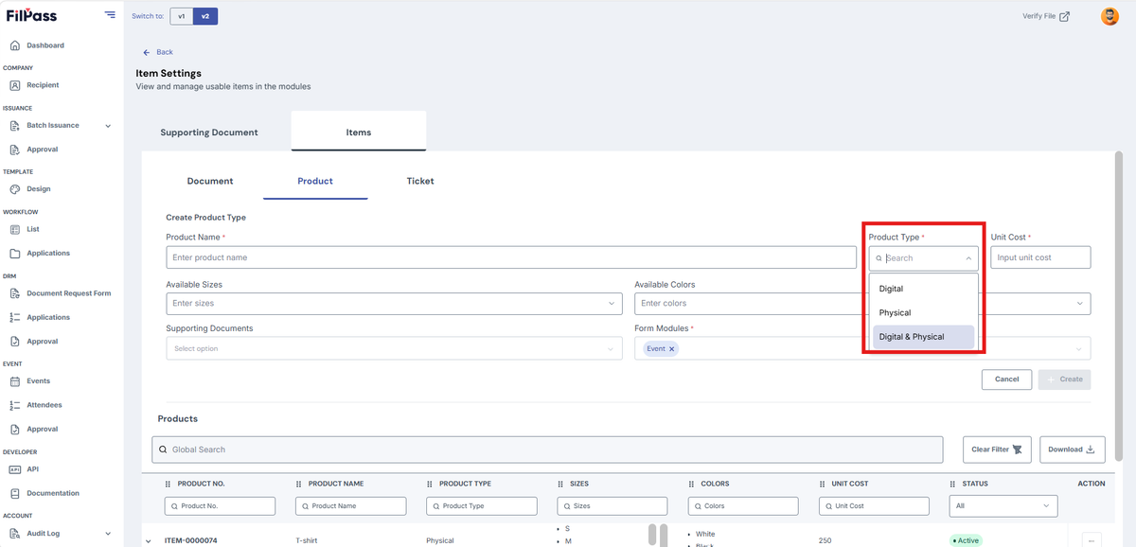1136x547 pixels.
Task: Open the user avatar profile menu
Action: click(x=1109, y=16)
